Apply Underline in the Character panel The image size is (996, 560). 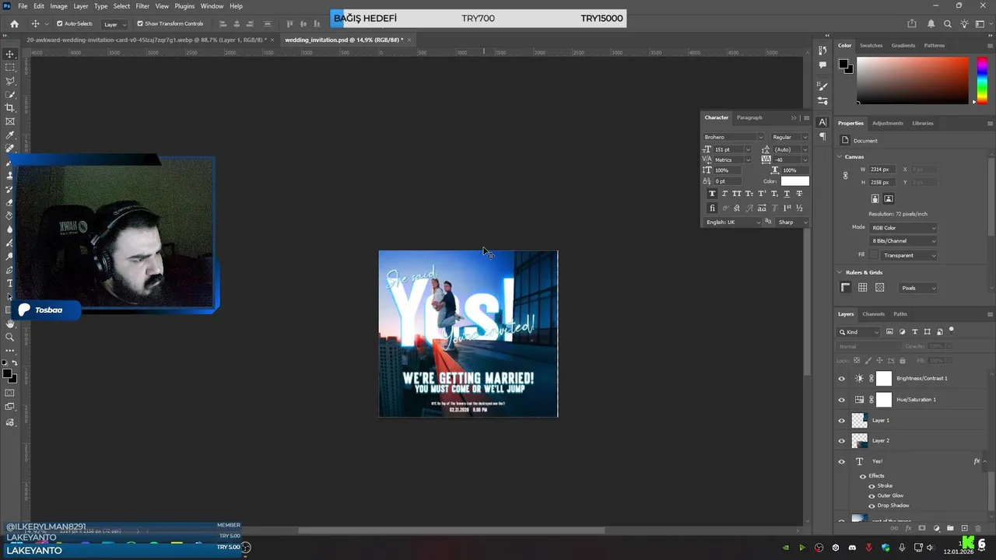(x=787, y=194)
